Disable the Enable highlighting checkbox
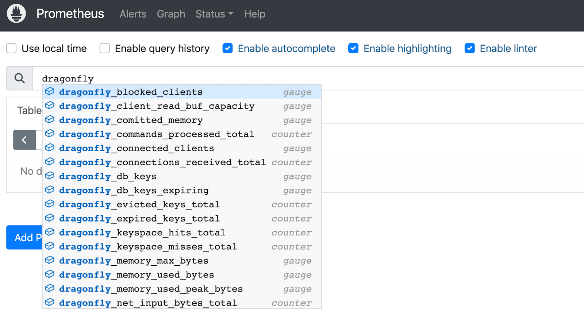The width and height of the screenshot is (584, 327). 353,48
